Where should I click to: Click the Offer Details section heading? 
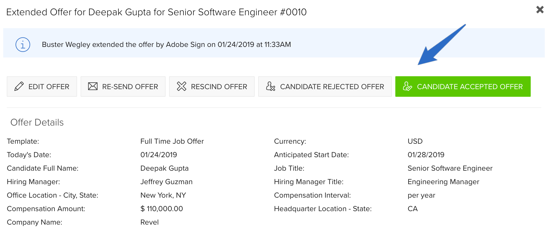37,122
